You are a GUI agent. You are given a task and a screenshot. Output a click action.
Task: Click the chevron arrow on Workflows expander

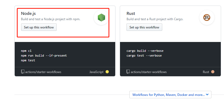coord(207,95)
